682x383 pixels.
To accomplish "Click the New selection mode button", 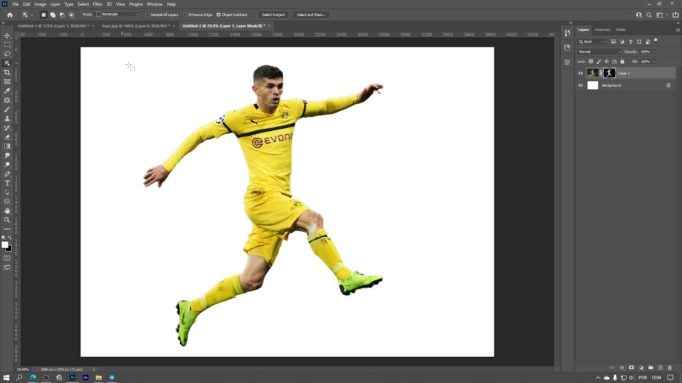I will pyautogui.click(x=44, y=15).
